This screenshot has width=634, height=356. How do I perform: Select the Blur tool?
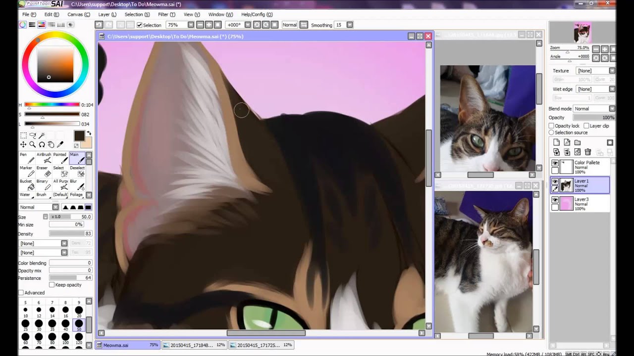(x=77, y=184)
